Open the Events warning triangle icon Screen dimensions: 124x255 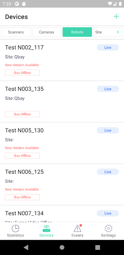point(77,228)
